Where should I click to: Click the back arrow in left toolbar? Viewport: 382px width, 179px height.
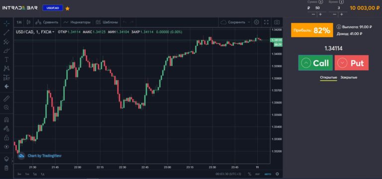click(x=6, y=87)
